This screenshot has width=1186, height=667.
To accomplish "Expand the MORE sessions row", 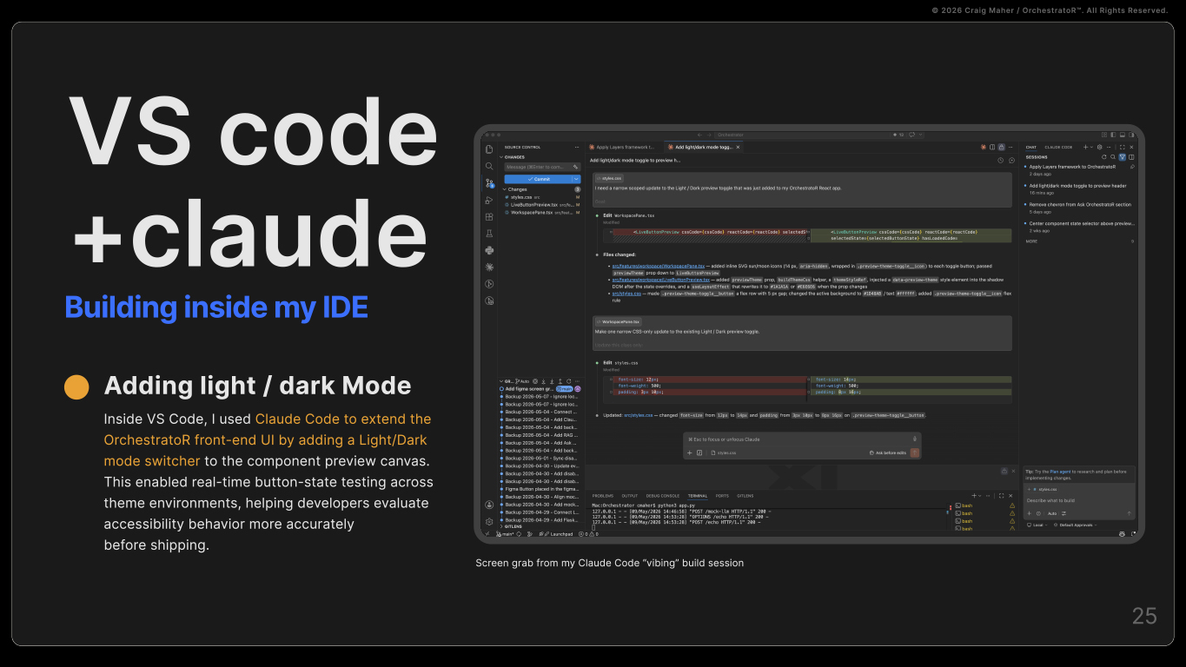I will coord(1080,241).
